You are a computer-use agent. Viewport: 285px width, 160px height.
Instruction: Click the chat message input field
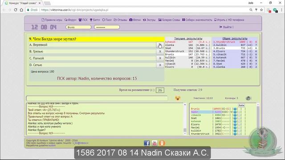[97, 98]
